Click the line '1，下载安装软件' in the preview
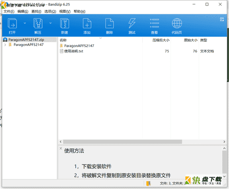Screen dimensions: 229x189 point(93,167)
